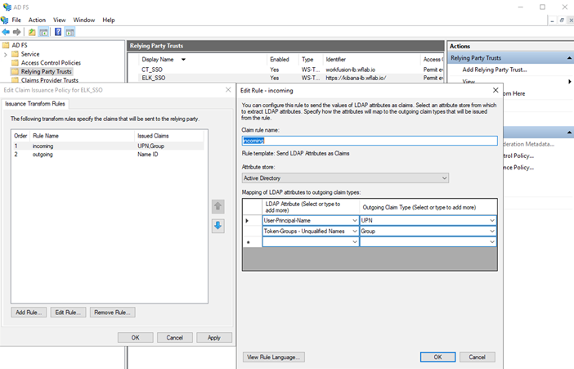574x369 pixels.
Task: Click Apply in Edit Claim Issuance Policy
Action: pyautogui.click(x=214, y=337)
